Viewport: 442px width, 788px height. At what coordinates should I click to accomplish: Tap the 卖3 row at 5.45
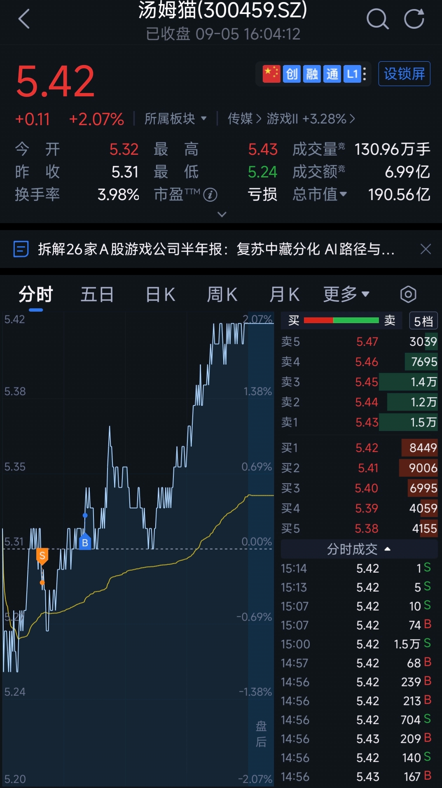coord(359,382)
